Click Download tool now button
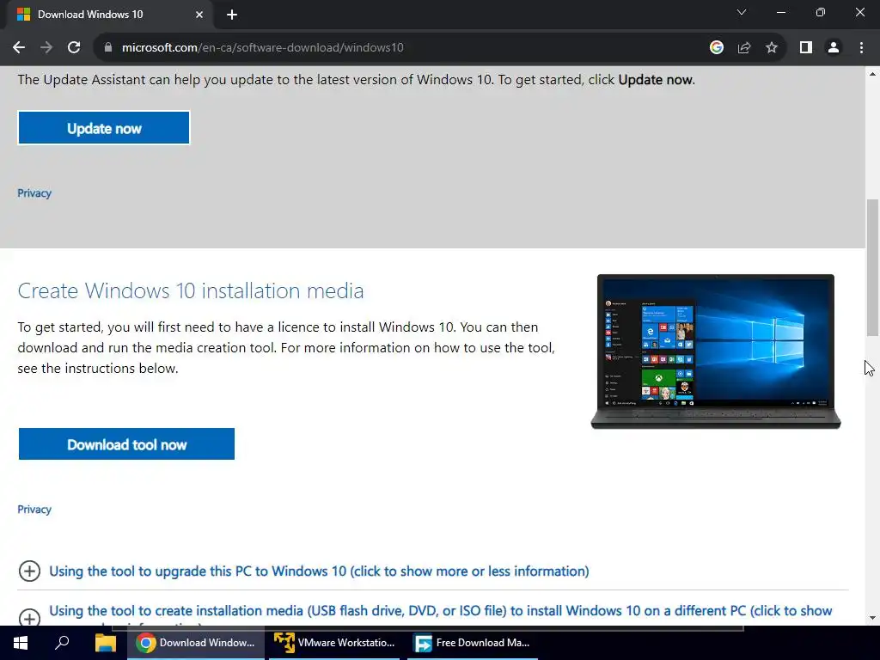 (126, 444)
